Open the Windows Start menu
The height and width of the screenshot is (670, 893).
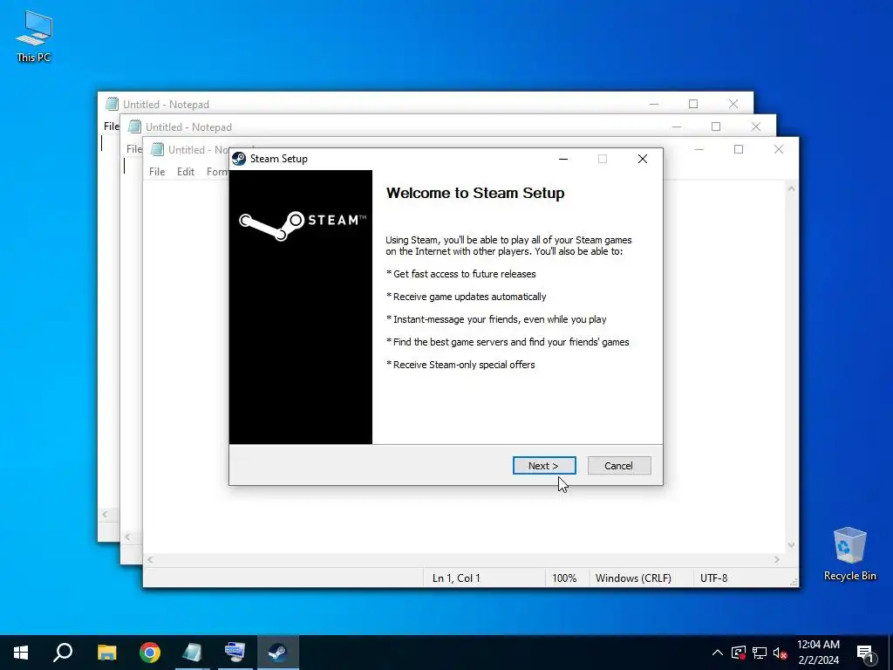coord(21,653)
